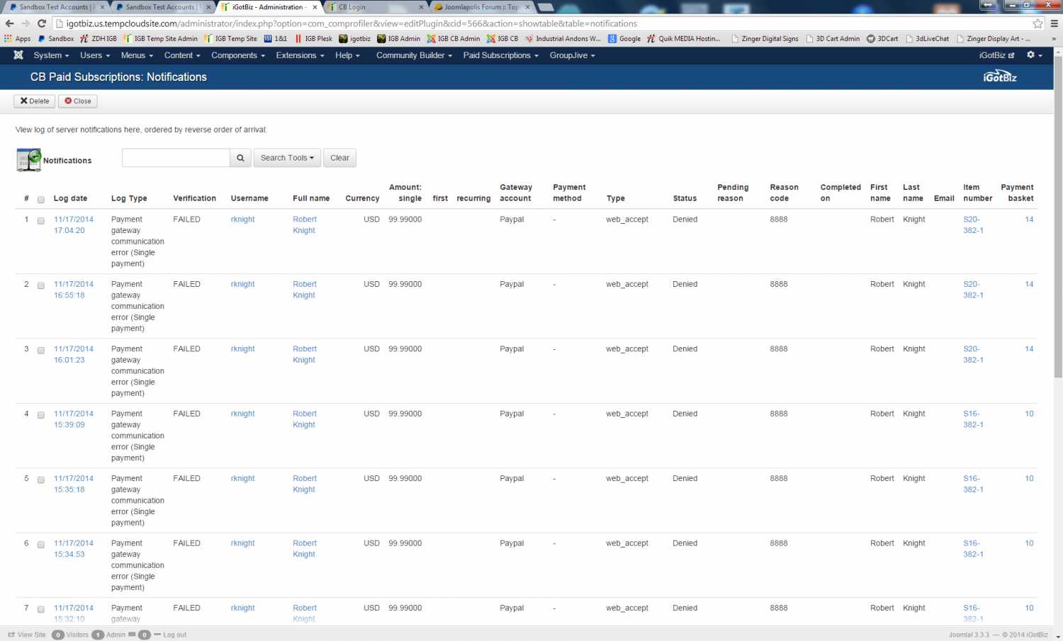Image resolution: width=1063 pixels, height=641 pixels.
Task: Check the row 4 checkbox (15:39:09)
Action: [41, 415]
